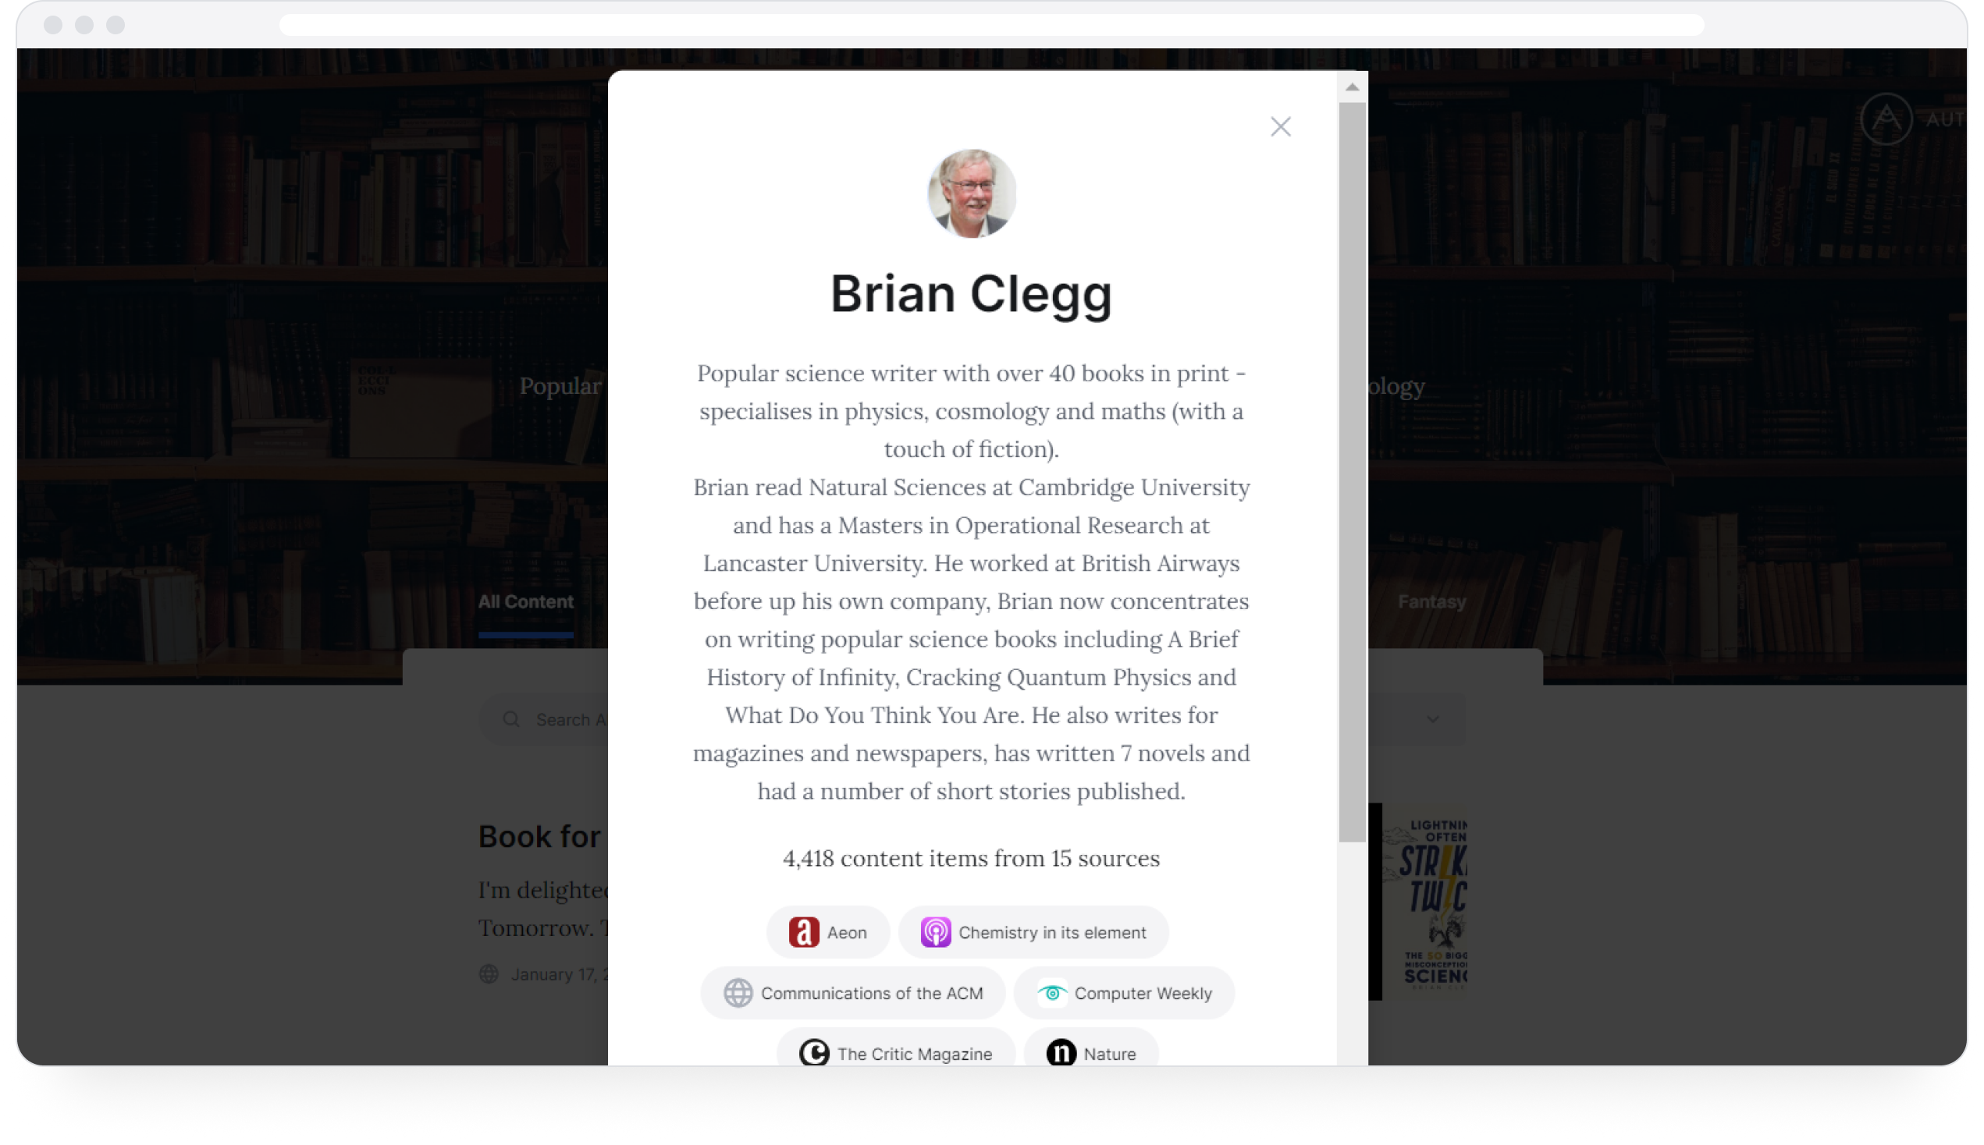This screenshot has width=1984, height=1145.
Task: Close the Brian Clegg modal dialog
Action: coord(1281,127)
